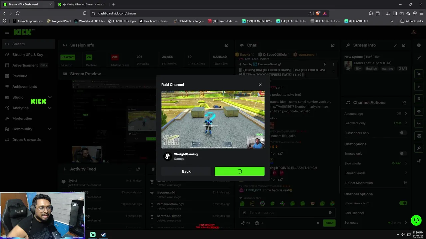Show hidden system tray icons

pyautogui.click(x=398, y=235)
